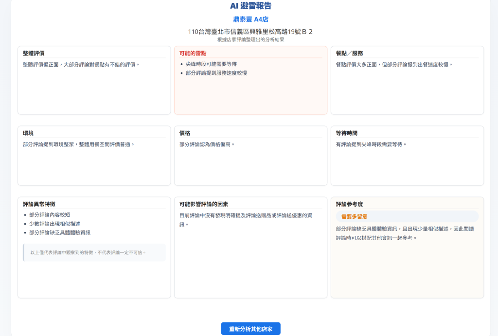Click the 重新分析其他店家 button

[250, 329]
